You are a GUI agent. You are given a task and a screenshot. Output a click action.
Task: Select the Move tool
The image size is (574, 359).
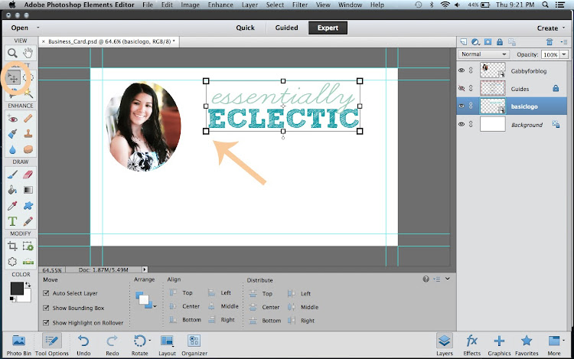tap(13, 77)
